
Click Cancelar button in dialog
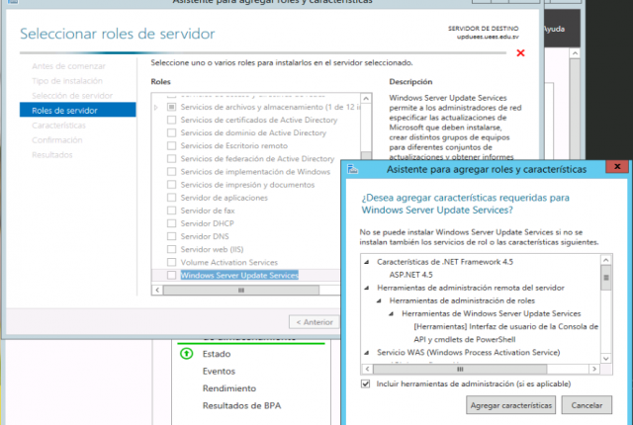(x=587, y=405)
